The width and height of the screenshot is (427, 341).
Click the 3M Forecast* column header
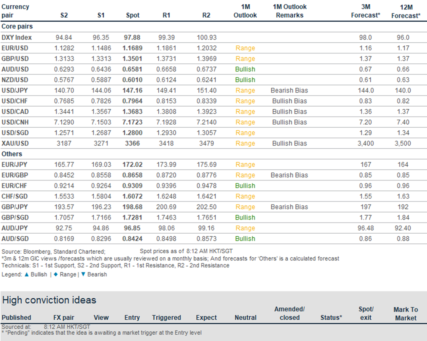366,11
